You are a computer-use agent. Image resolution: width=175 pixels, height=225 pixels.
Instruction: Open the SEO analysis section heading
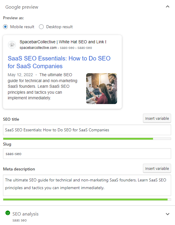pyautogui.click(x=26, y=214)
